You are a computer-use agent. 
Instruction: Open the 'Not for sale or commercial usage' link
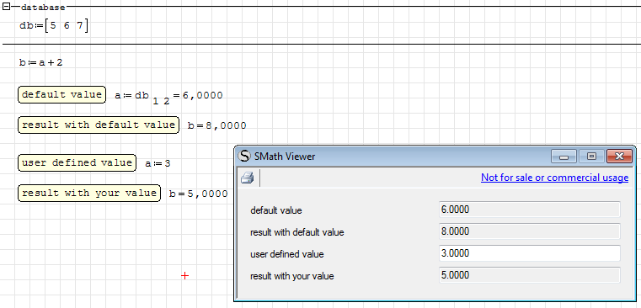click(x=554, y=178)
